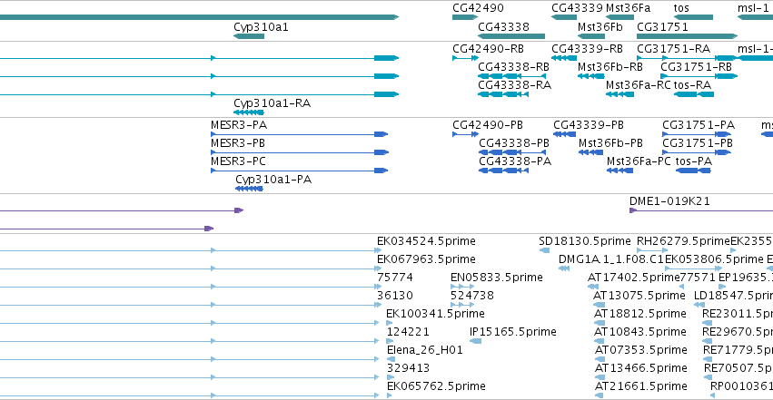Screen dimensions: 773x400
Task: Select the 75774 feature label
Action: tap(395, 278)
